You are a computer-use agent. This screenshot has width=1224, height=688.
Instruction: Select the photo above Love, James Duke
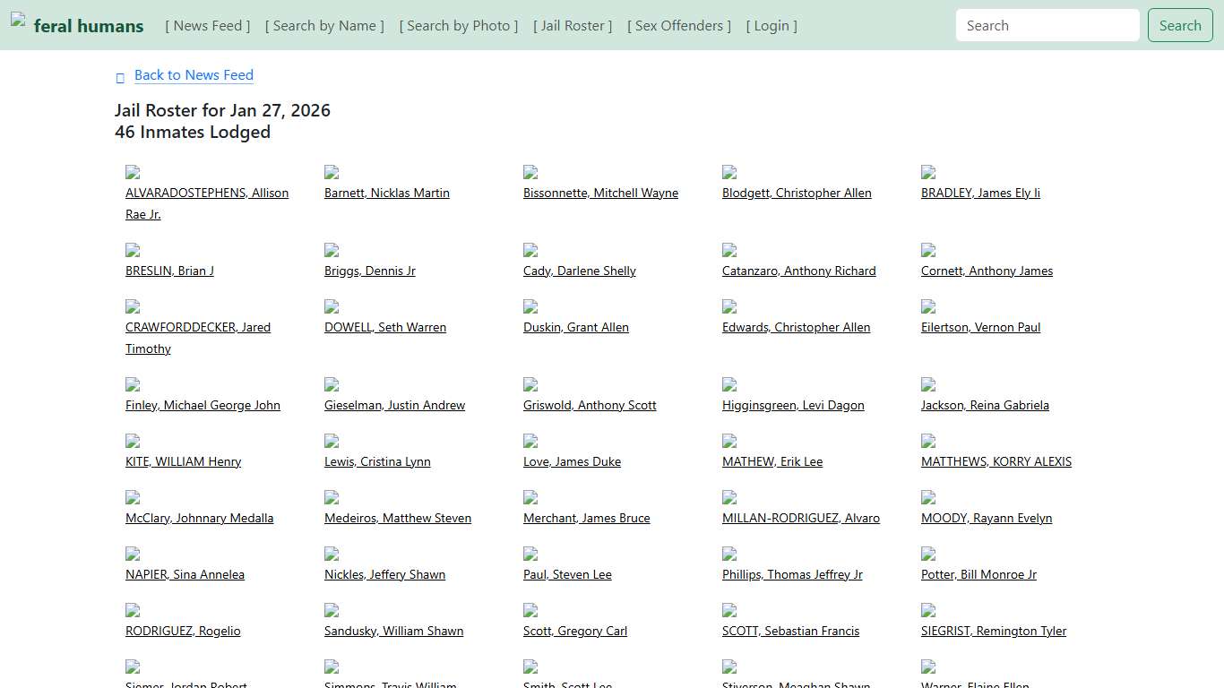pos(530,441)
